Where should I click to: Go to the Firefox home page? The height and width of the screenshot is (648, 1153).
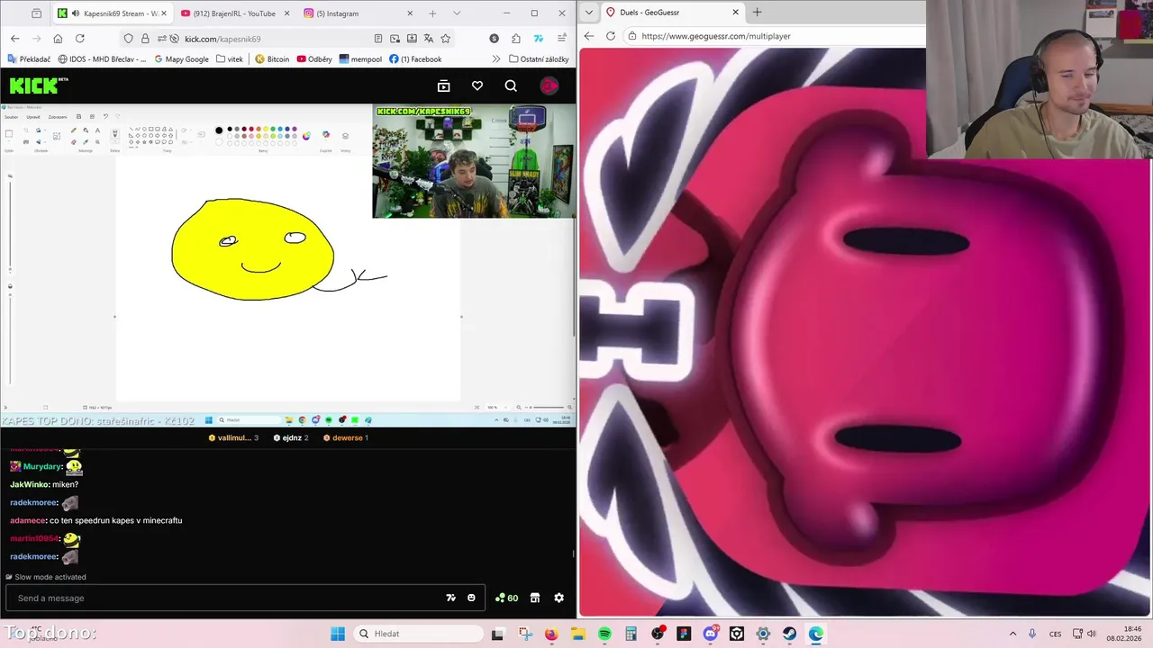(58, 39)
